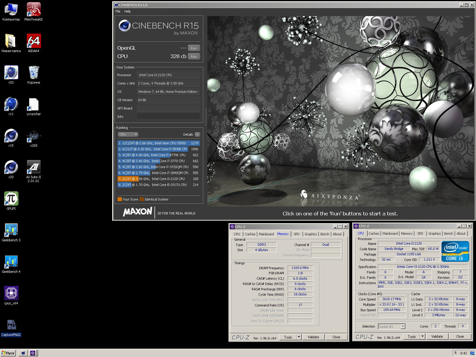Select the r20 Cinebench shortcut

tap(11, 170)
